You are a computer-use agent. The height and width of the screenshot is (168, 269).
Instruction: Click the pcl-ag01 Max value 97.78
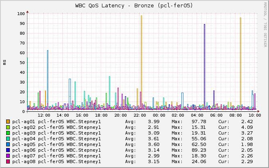[199, 122]
